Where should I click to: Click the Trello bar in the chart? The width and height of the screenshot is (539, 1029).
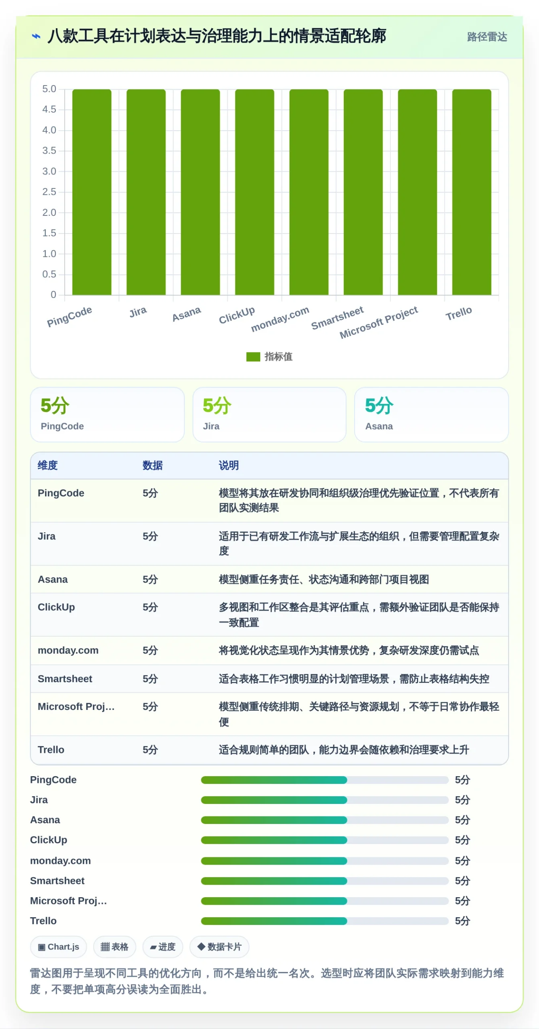472,192
